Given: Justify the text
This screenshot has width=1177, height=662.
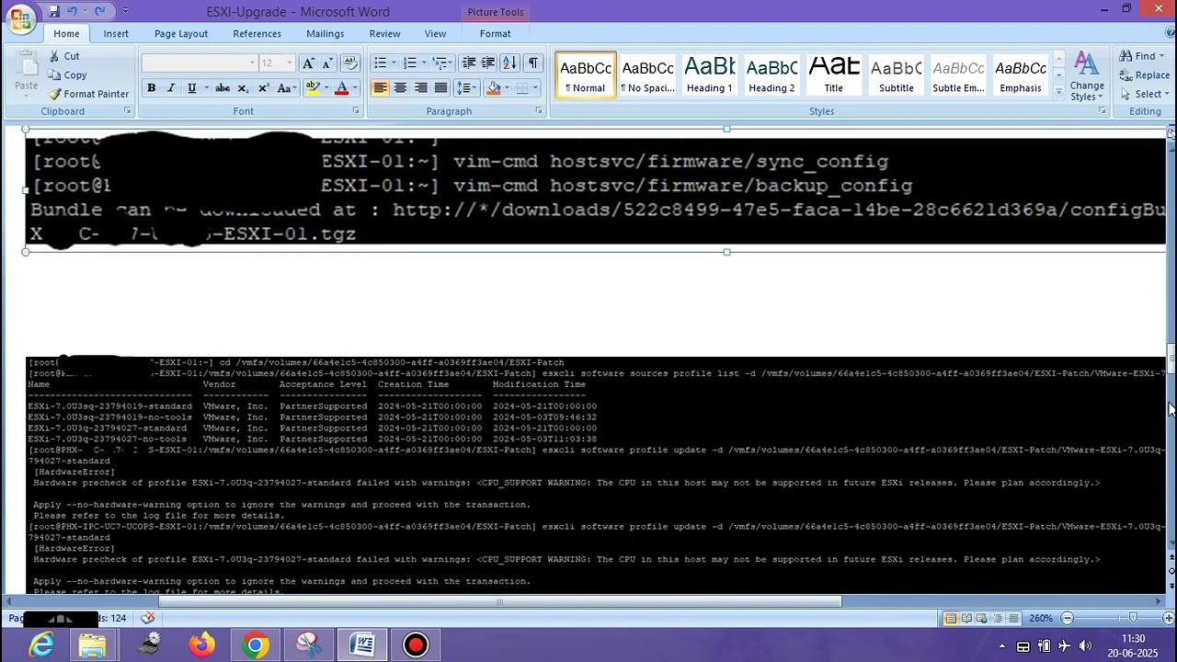Looking at the screenshot, I should pos(440,88).
